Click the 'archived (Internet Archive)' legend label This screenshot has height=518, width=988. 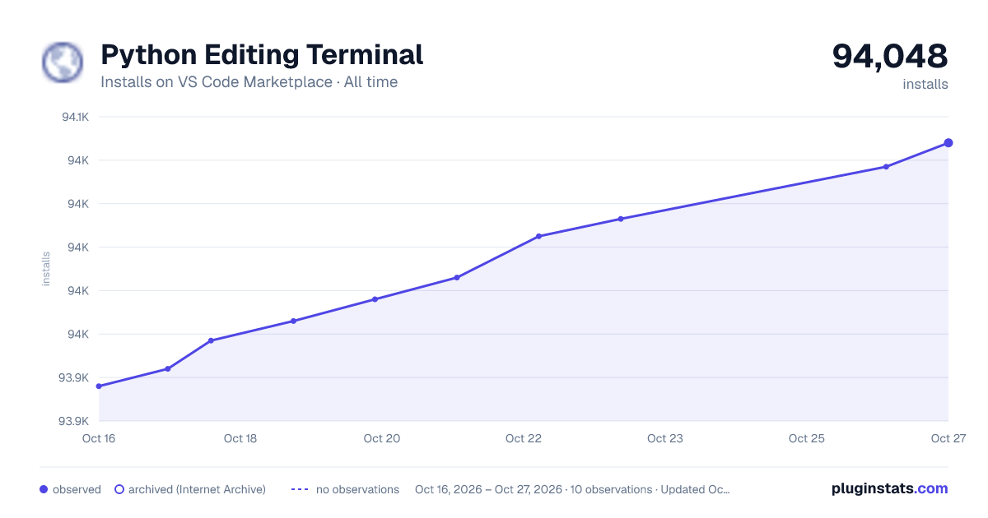click(197, 489)
